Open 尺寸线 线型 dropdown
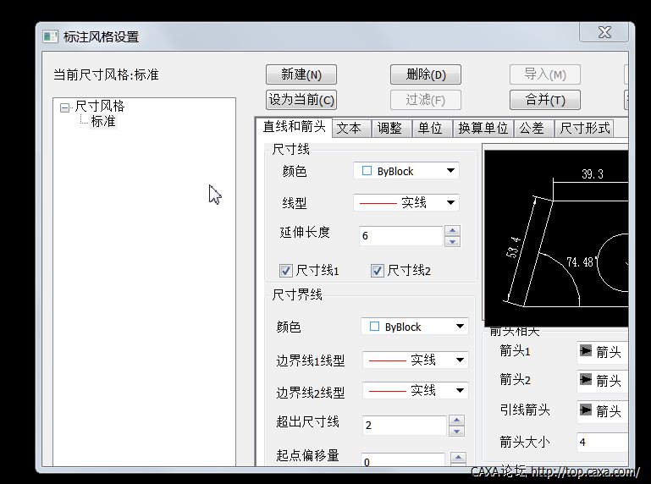Image resolution: width=651 pixels, height=484 pixels. tap(405, 203)
